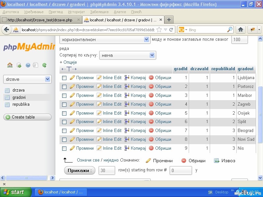Click red delete icon for Split row

click(151, 121)
